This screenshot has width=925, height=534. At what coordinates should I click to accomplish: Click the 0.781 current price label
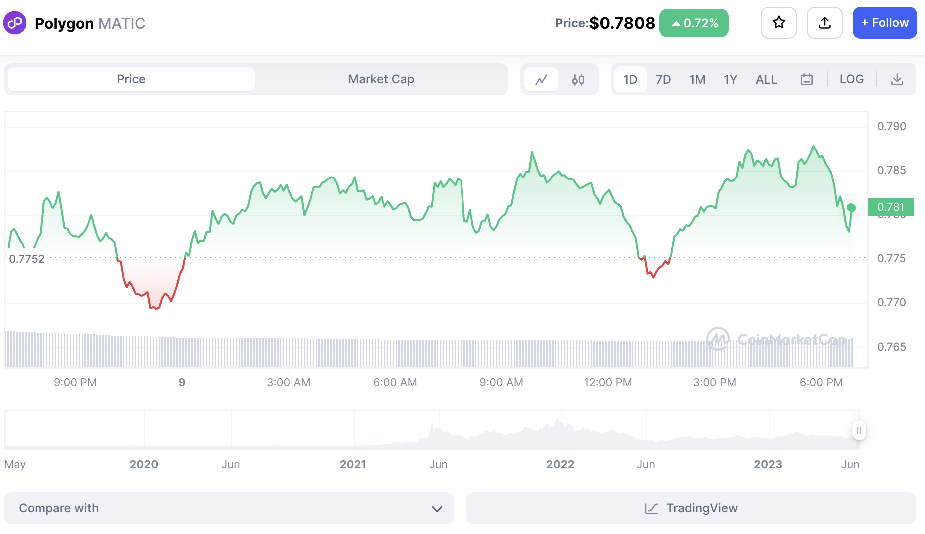[891, 207]
